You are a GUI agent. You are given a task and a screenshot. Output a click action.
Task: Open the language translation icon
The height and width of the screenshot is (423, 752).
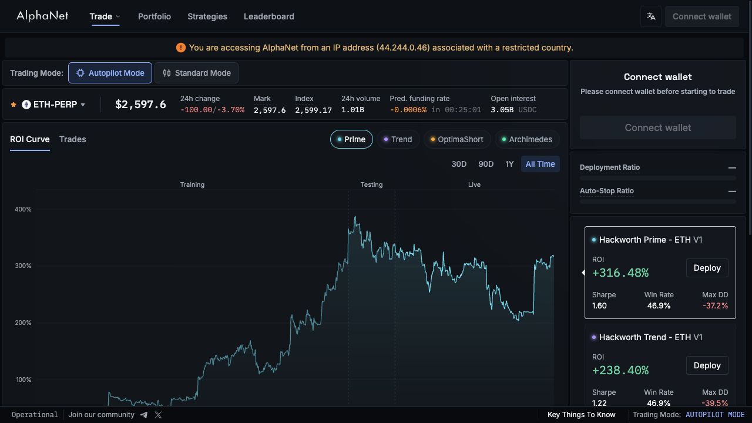651,16
